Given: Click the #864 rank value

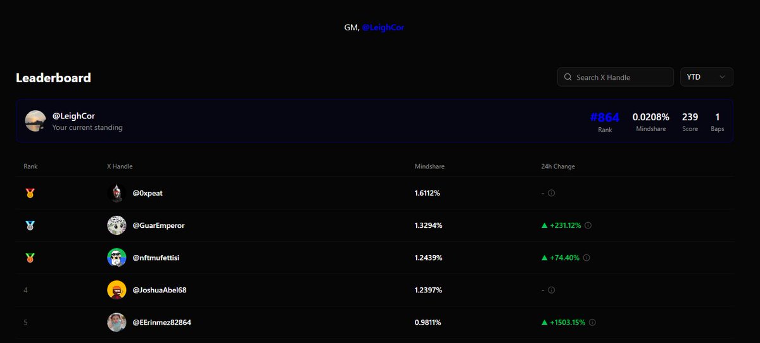Looking at the screenshot, I should pyautogui.click(x=605, y=117).
